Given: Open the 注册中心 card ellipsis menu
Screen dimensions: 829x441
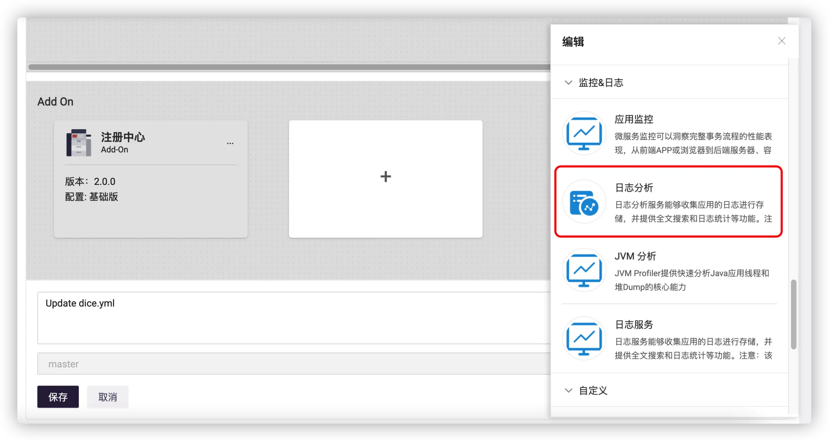Looking at the screenshot, I should [230, 143].
